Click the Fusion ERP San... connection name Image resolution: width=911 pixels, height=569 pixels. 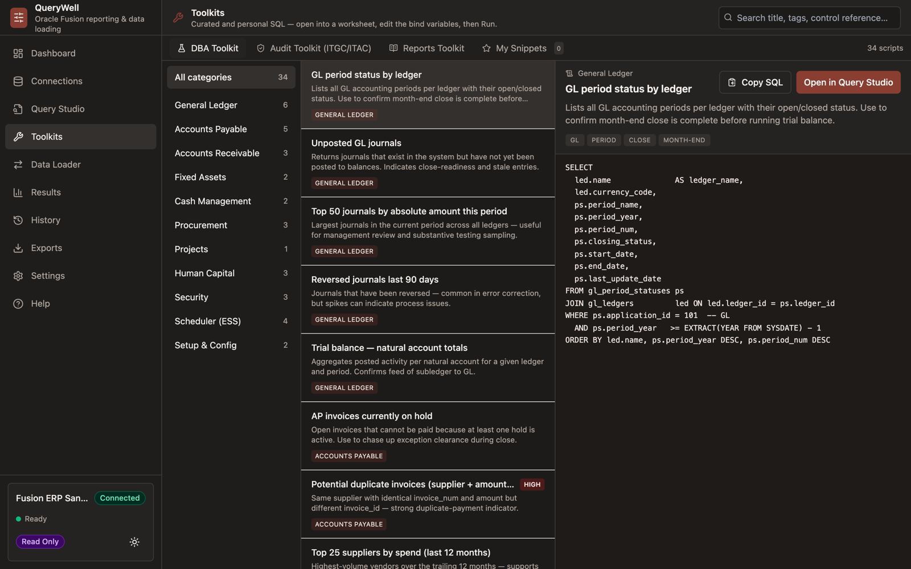pyautogui.click(x=52, y=498)
